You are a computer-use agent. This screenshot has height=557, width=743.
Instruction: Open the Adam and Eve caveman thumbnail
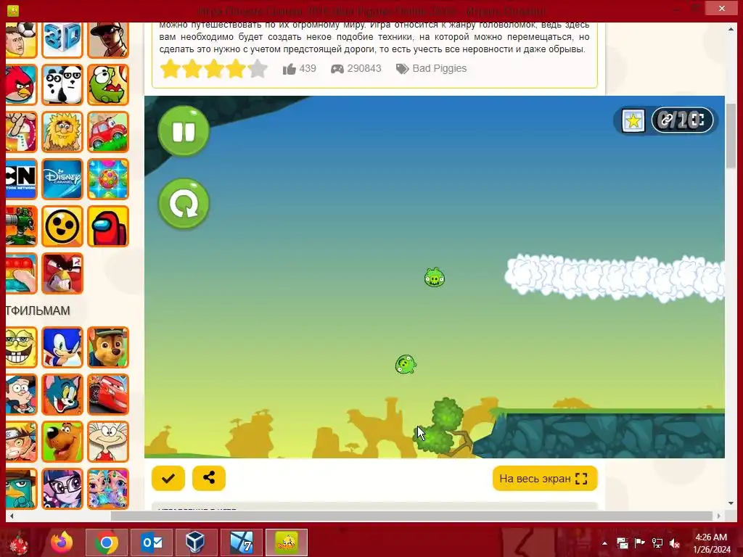point(62,132)
